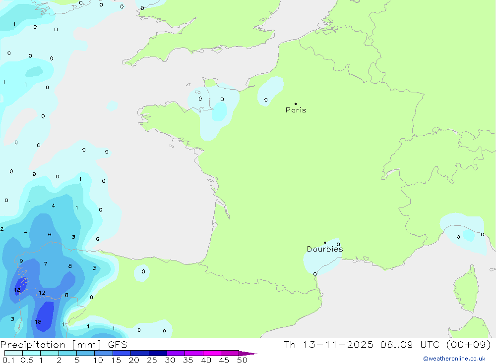Click the Paris city label
496x363 pixels.
296,110
